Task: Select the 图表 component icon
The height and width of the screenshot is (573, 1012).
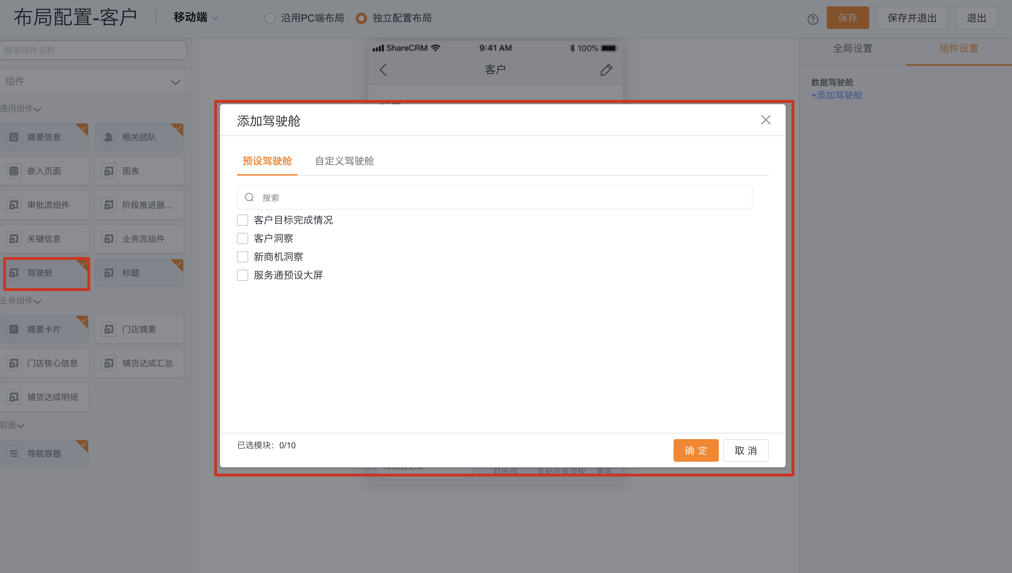Action: point(109,171)
